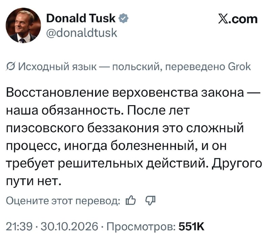Click the closing sentence "пути нет."
The height and width of the screenshot is (236, 271).
tap(34, 181)
